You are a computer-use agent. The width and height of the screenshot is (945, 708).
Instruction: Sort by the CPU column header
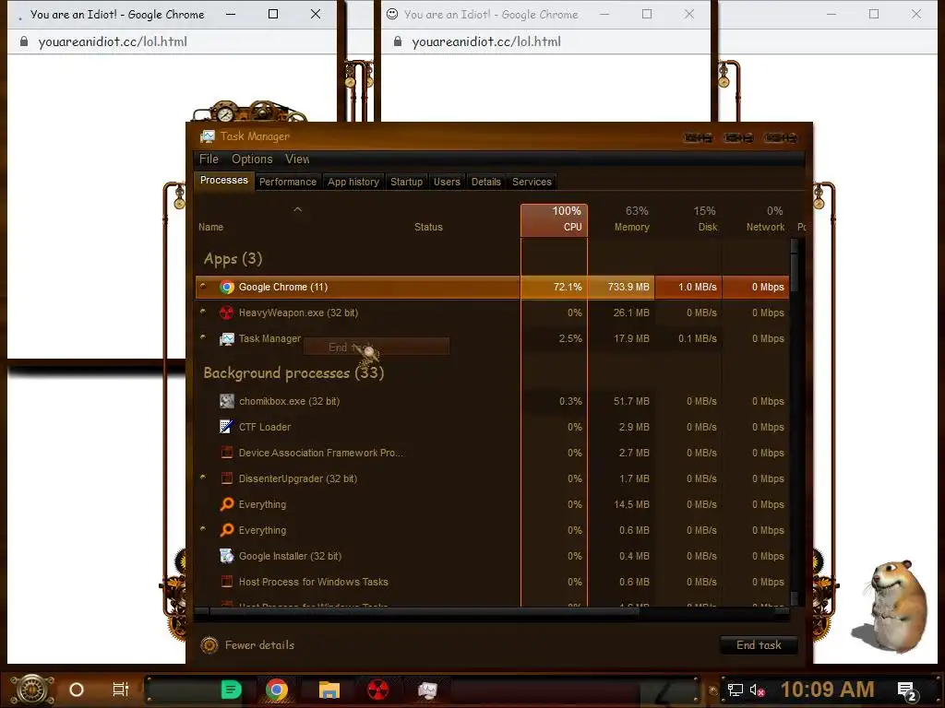click(554, 219)
